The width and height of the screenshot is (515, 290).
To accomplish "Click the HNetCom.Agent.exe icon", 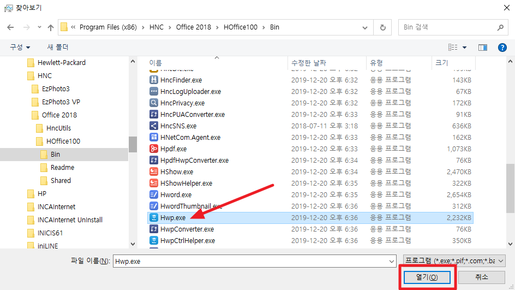I will (x=153, y=138).
